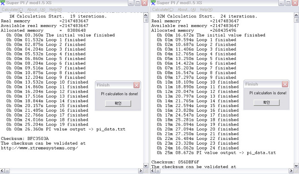Click right-arrow of right window horizontal scrollbar
Image resolution: width=299 pixels, height=174 pixels.
pos(291,171)
